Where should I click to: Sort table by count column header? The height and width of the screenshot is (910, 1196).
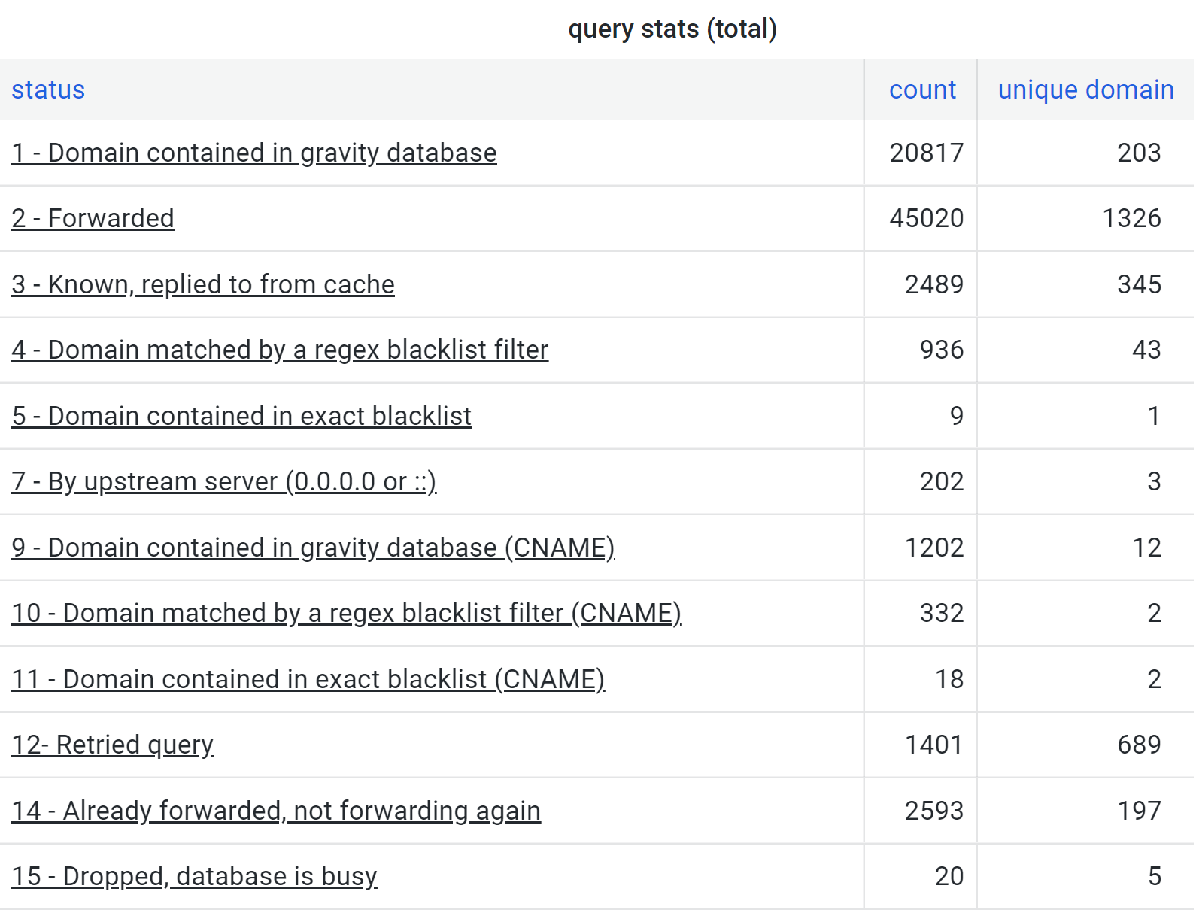921,89
